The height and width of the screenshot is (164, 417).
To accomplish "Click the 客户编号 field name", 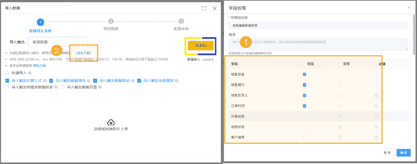I will point(238,138).
